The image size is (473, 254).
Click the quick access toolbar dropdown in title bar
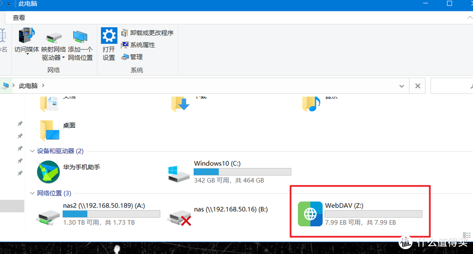point(8,4)
